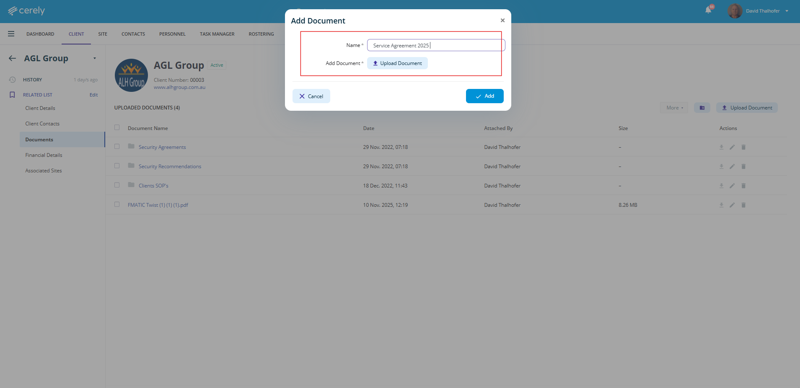Open the notifications bell
This screenshot has width=800, height=388.
(x=708, y=10)
